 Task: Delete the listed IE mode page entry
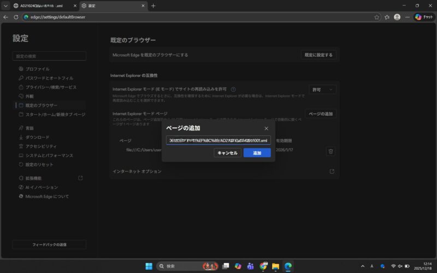[x=330, y=151]
